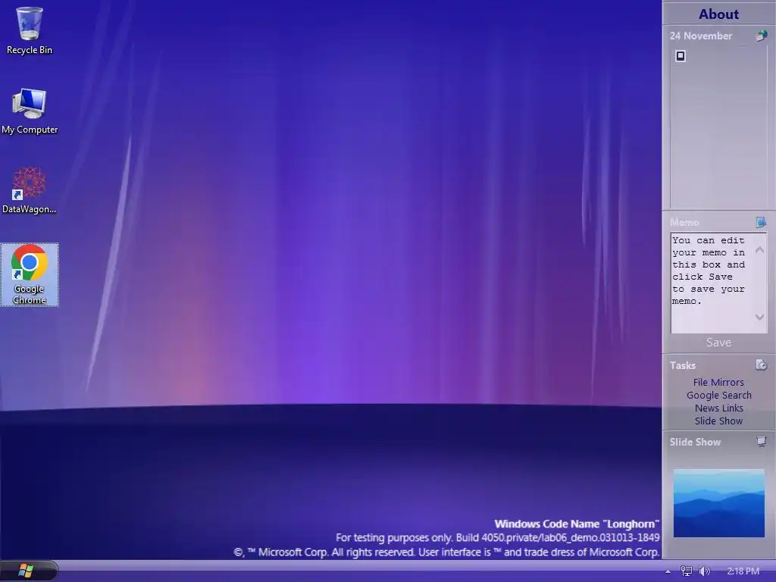
Task: Click the Tasks tile clock icon
Action: pyautogui.click(x=761, y=365)
